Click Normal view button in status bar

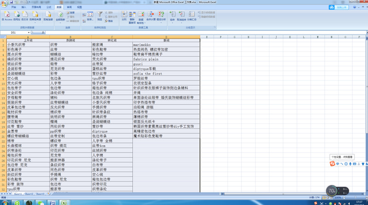pos(324,198)
